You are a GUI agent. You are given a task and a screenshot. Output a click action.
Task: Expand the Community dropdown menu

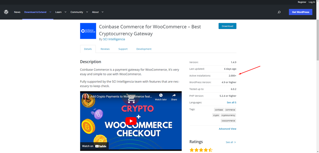tap(79, 12)
